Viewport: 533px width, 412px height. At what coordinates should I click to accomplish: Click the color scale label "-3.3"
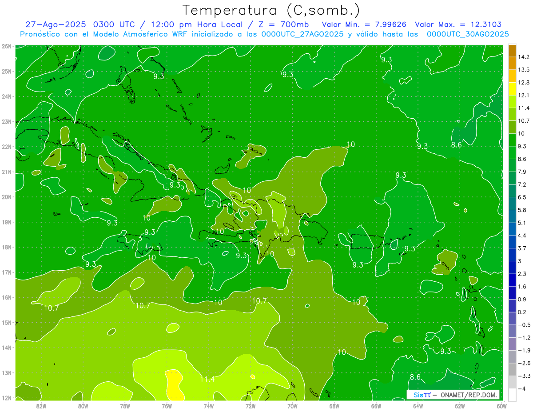524,376
